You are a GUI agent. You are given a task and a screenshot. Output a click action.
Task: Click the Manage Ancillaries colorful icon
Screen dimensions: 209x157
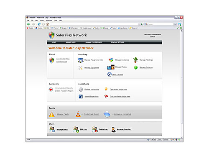(111, 60)
